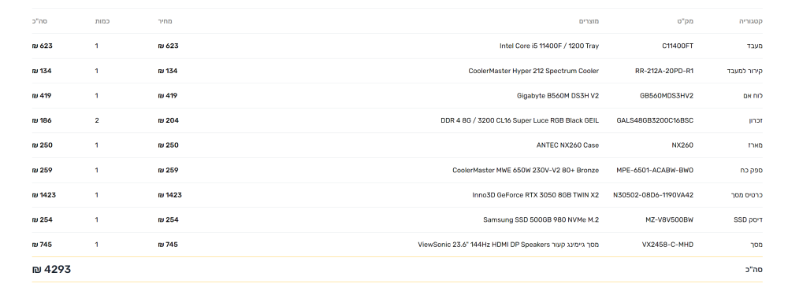Open product CoolerMaster MWE 650W Bronze

[526, 170]
